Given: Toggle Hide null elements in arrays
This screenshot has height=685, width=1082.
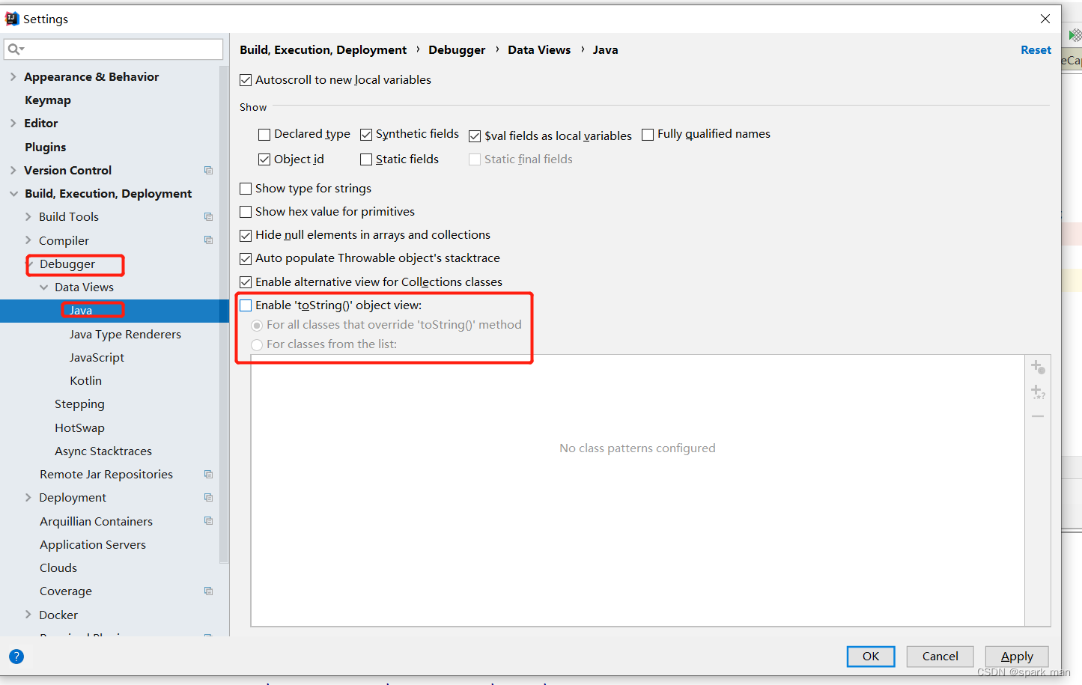Looking at the screenshot, I should point(246,236).
